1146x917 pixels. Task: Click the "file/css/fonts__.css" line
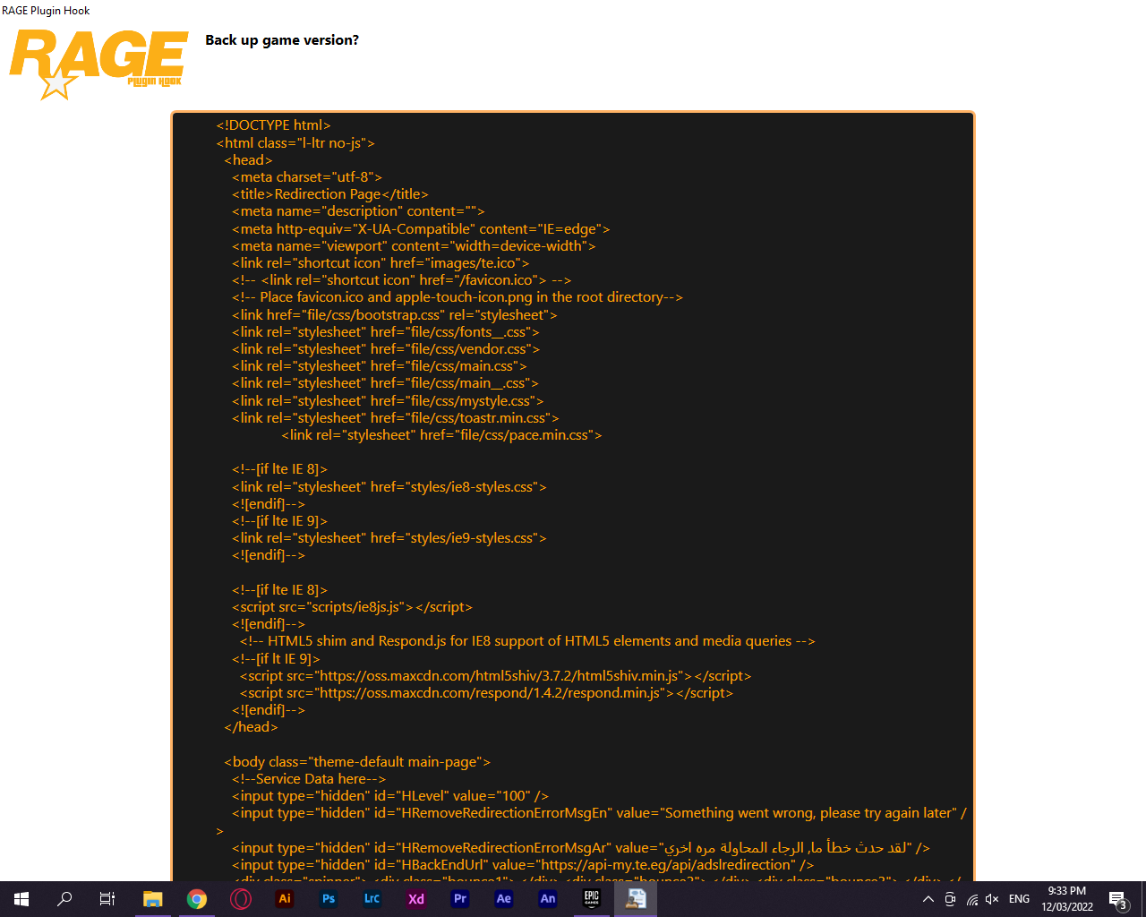pos(386,332)
